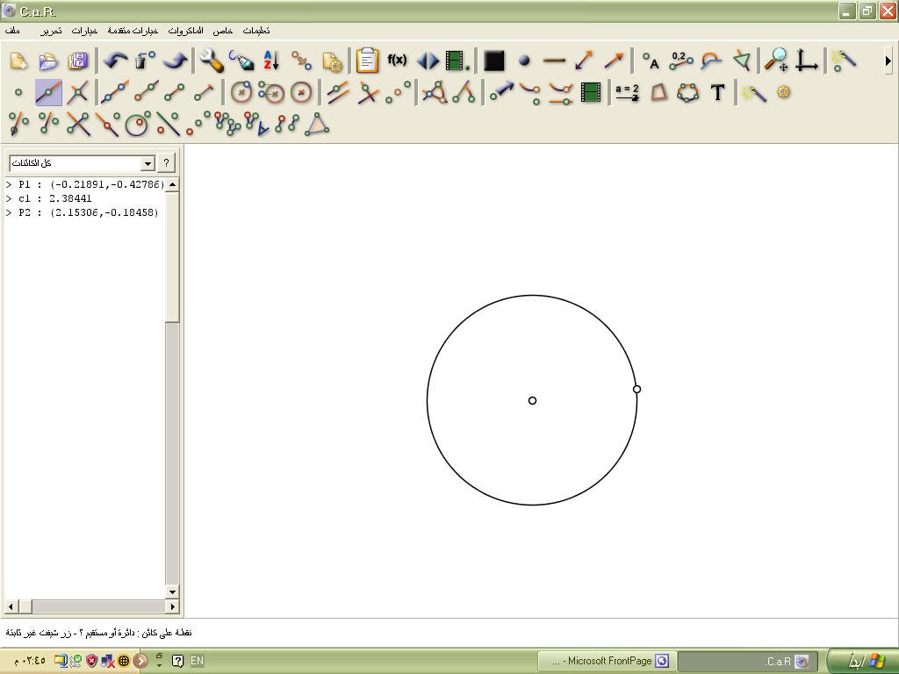Select the intersection tool
The height and width of the screenshot is (674, 899).
[78, 93]
